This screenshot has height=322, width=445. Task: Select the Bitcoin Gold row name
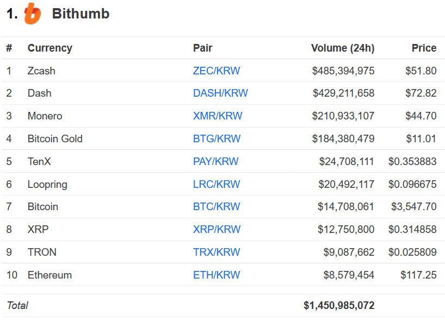point(55,139)
